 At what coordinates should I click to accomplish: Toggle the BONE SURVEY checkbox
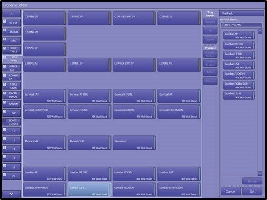[5, 120]
